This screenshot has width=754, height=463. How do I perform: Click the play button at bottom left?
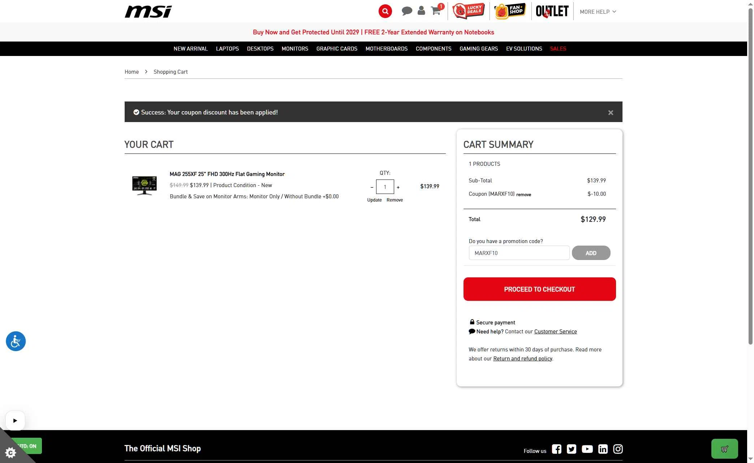(15, 420)
